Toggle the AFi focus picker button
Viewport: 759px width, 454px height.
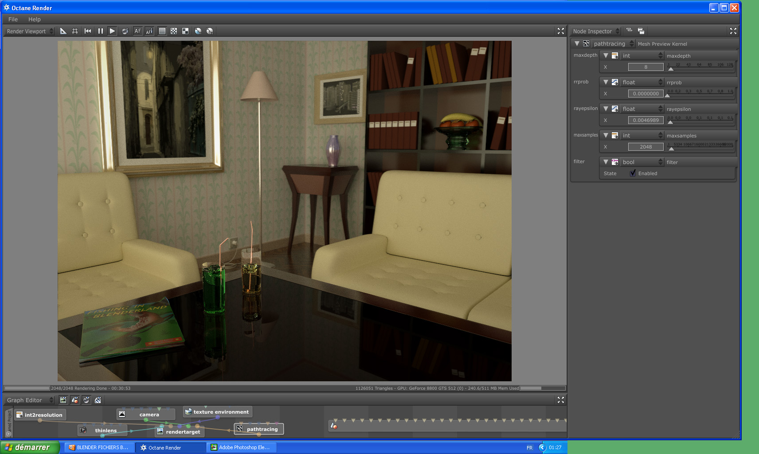tap(149, 31)
